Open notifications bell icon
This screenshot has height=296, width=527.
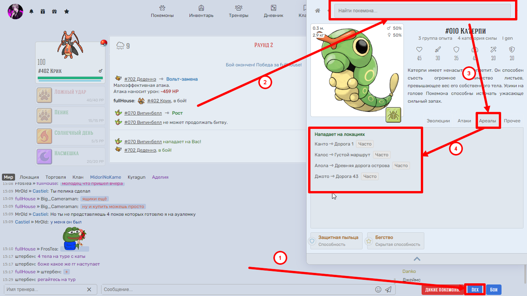point(31,12)
